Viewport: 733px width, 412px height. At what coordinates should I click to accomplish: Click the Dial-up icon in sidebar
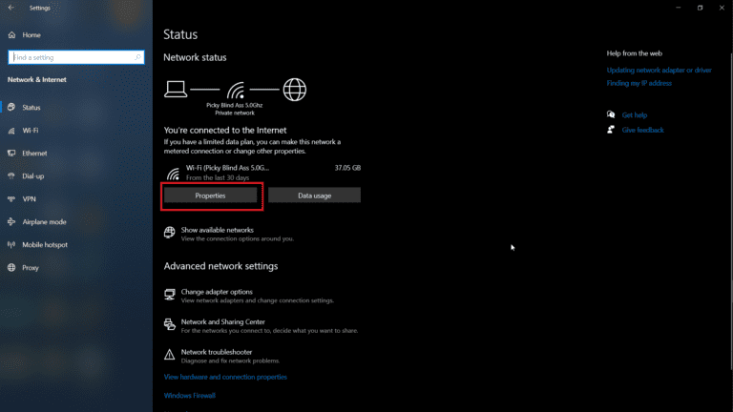tap(11, 176)
